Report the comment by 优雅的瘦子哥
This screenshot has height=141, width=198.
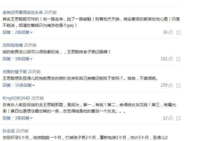[178, 86]
